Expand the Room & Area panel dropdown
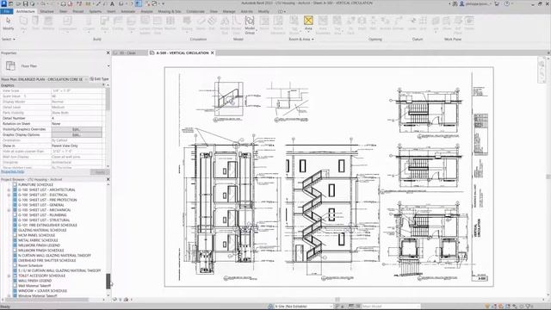 pyautogui.click(x=313, y=40)
